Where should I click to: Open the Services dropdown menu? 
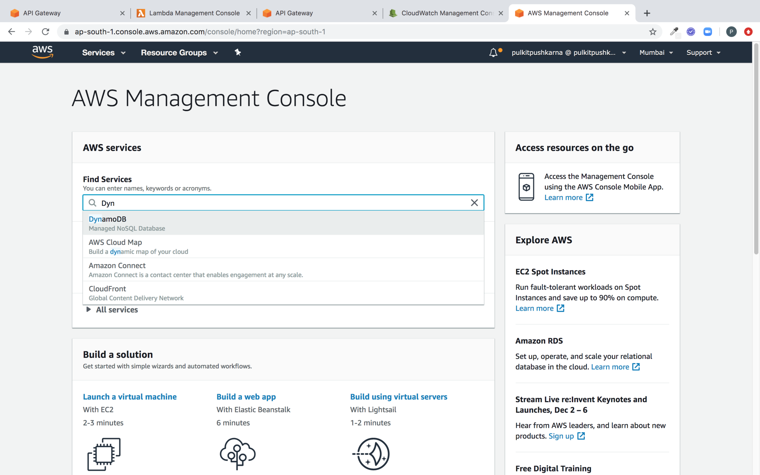(103, 52)
